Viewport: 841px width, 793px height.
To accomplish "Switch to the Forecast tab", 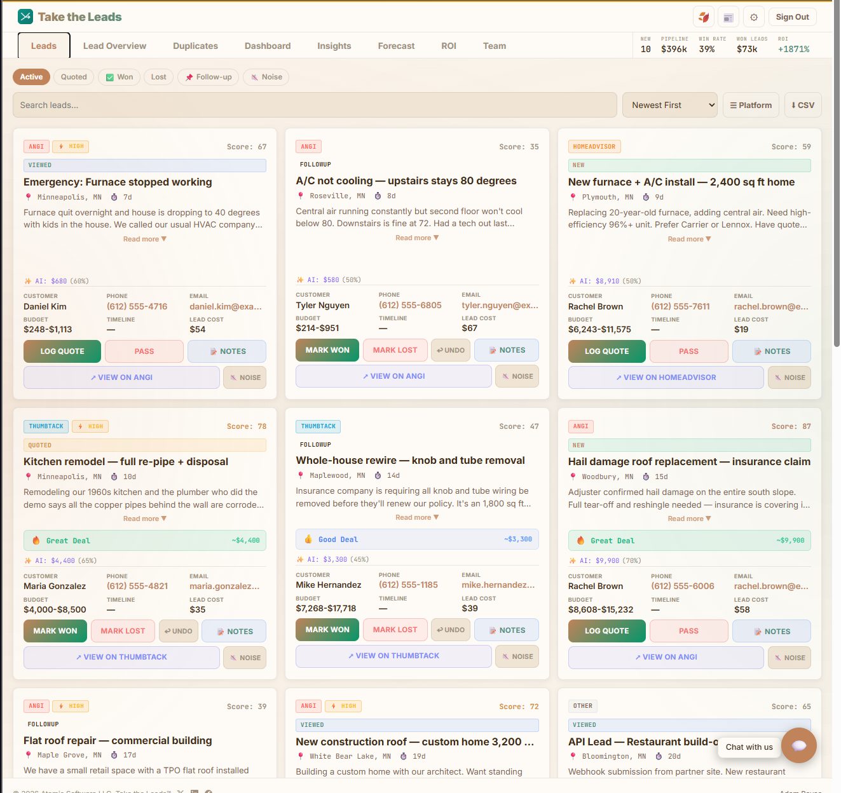I will coord(396,46).
